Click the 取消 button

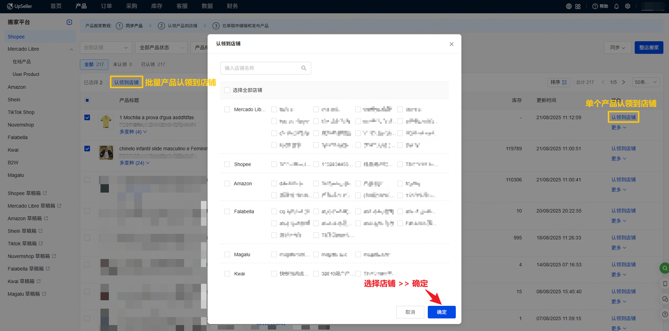click(x=410, y=312)
